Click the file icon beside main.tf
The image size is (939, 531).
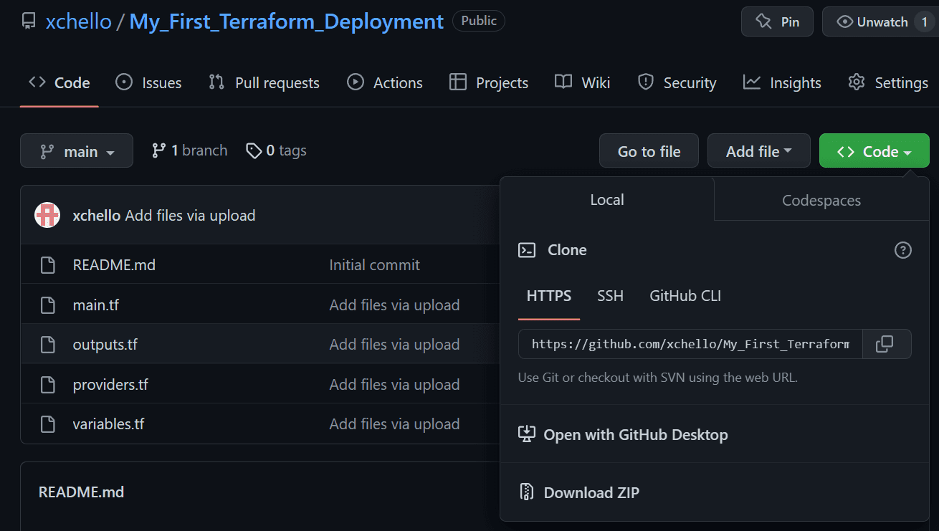point(48,305)
